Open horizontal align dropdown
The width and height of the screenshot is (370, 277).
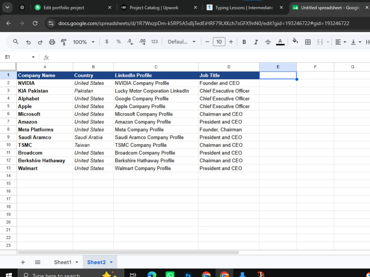click(x=341, y=42)
